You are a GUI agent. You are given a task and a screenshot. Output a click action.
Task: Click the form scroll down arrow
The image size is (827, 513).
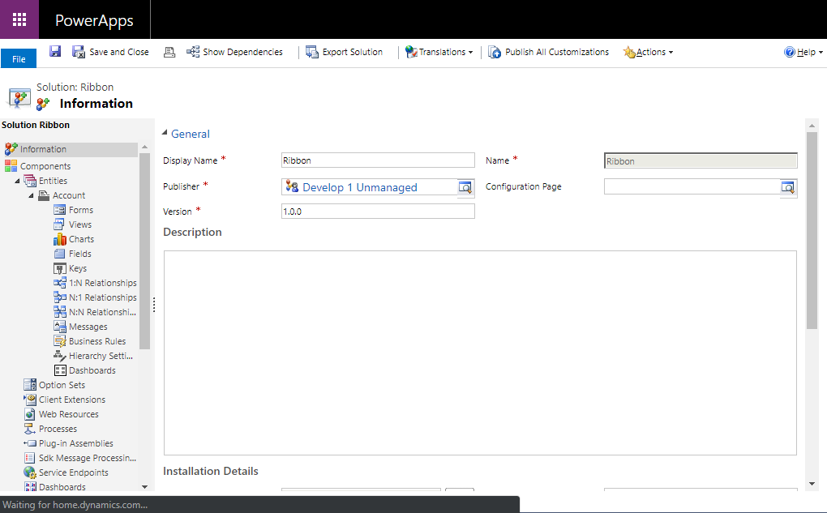[812, 484]
